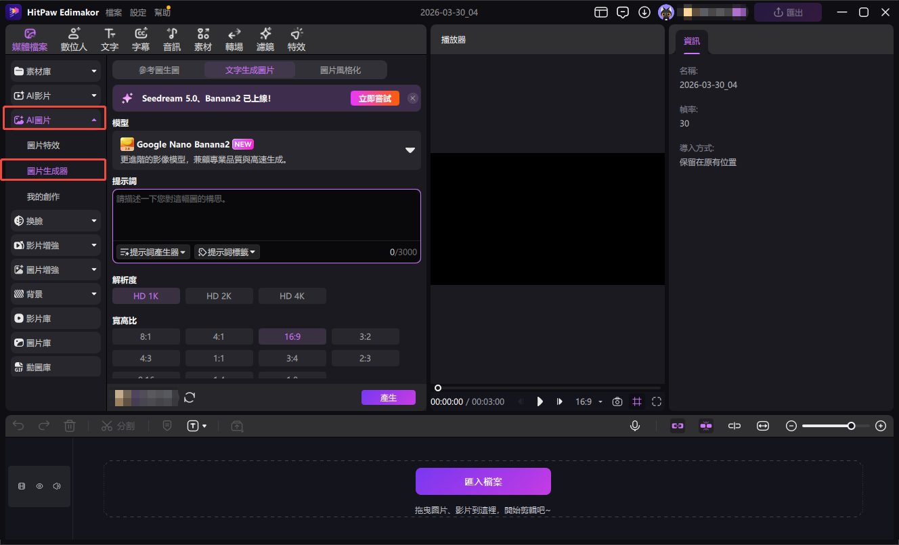Open the 轉場 transitions panel
The width and height of the screenshot is (899, 545).
[x=234, y=39]
